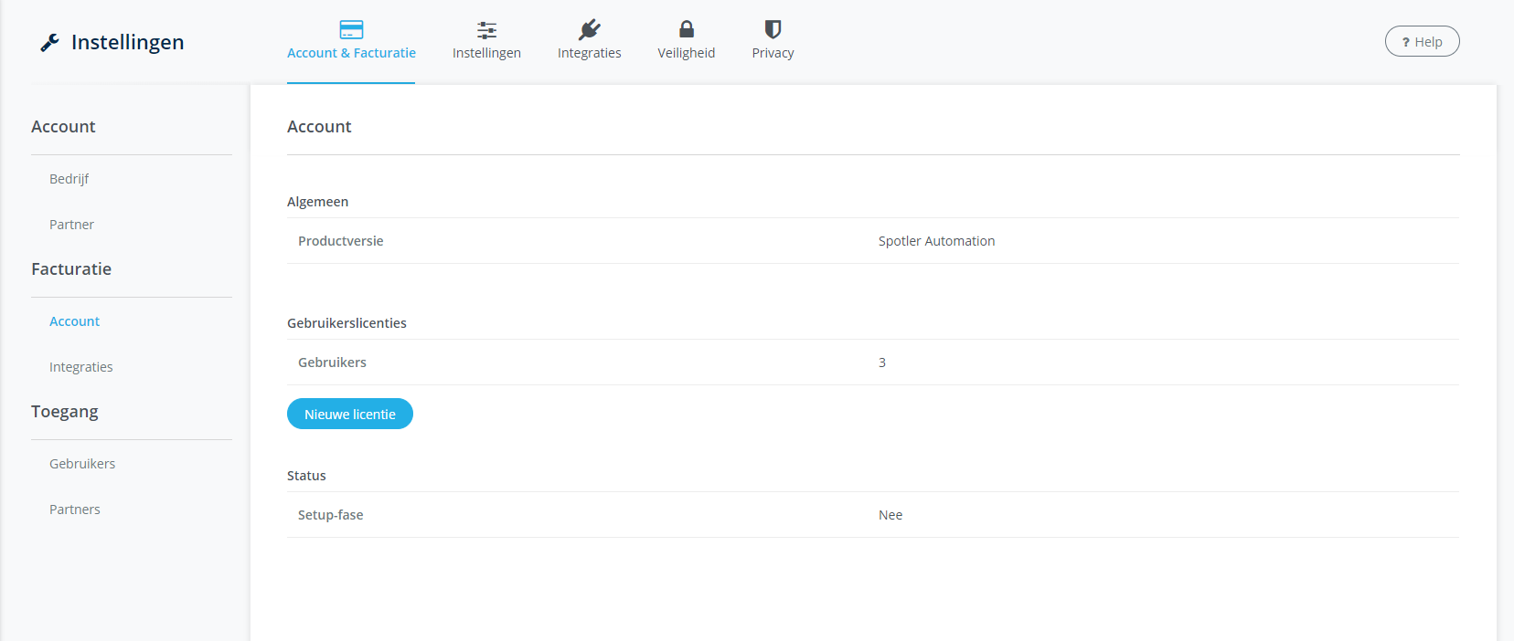Navigate to Partners under Toegang

pos(75,510)
